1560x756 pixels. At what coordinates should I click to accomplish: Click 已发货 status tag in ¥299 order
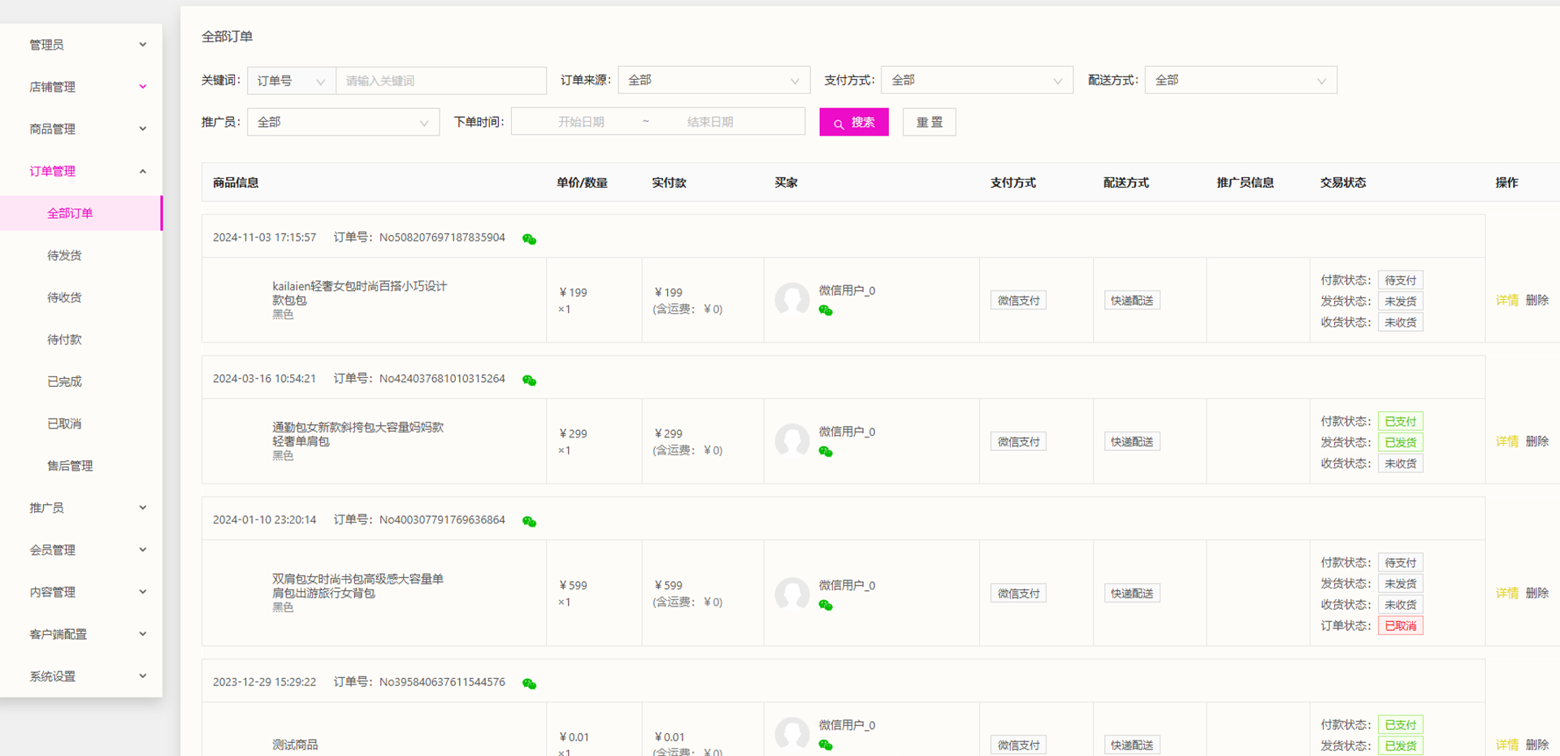coord(1401,442)
